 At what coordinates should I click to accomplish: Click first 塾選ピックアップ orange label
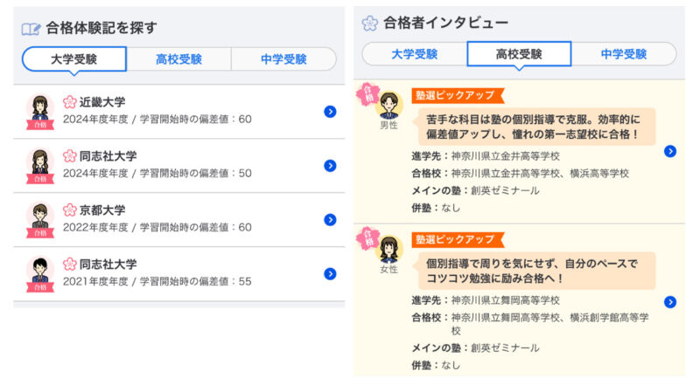click(457, 95)
